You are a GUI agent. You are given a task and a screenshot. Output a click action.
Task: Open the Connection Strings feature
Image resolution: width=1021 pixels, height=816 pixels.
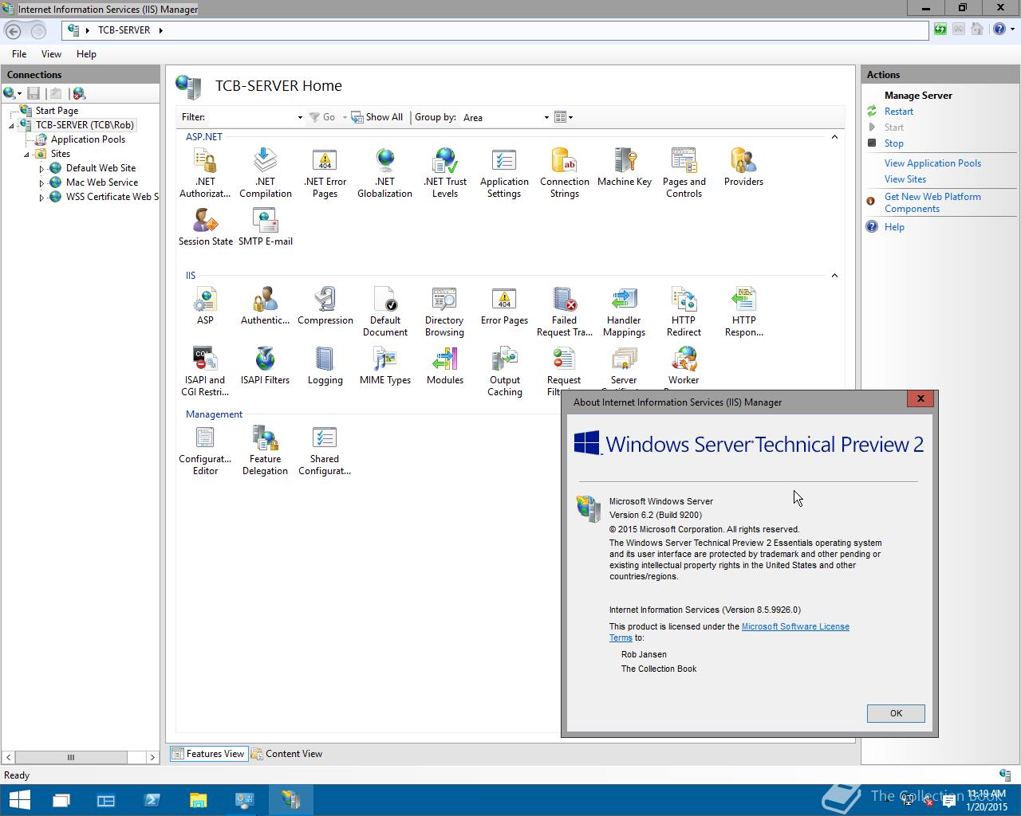(x=564, y=173)
